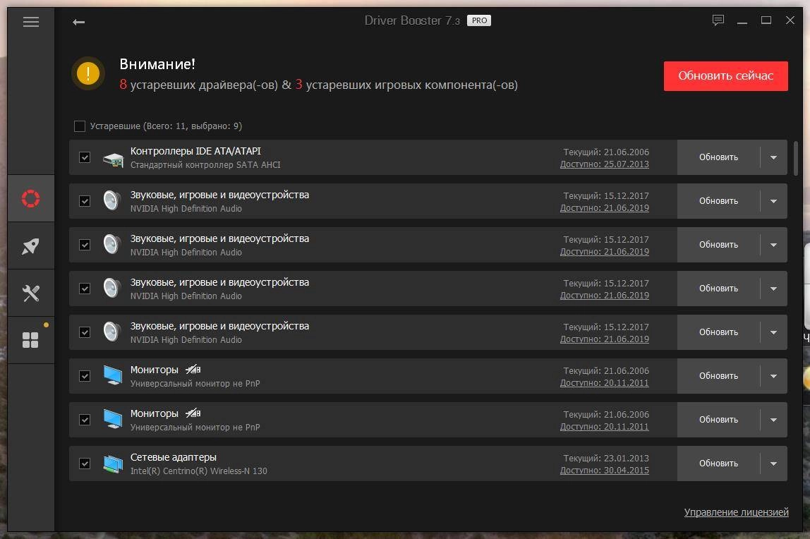The height and width of the screenshot is (539, 810).
Task: Click speaker icon of the topmost NVIDIA audio row
Action: (112, 201)
